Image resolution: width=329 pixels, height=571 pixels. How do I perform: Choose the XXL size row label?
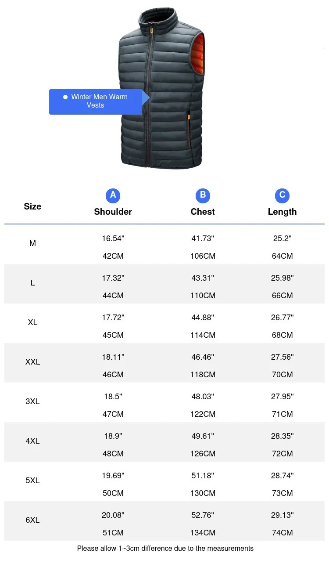pos(32,362)
